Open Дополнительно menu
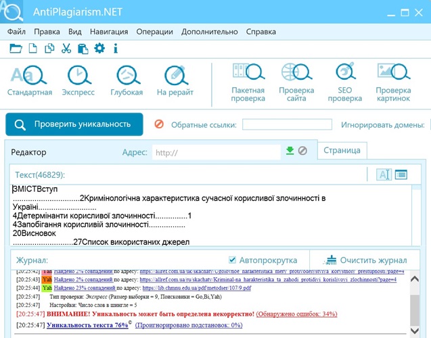 pos(210,32)
